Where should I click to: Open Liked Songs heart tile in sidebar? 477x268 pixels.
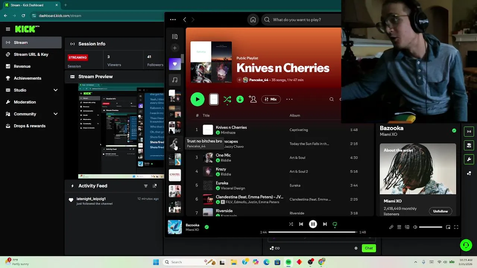click(x=175, y=64)
